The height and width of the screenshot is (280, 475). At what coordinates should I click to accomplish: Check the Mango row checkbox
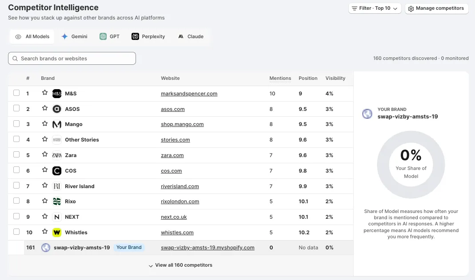pyautogui.click(x=16, y=124)
